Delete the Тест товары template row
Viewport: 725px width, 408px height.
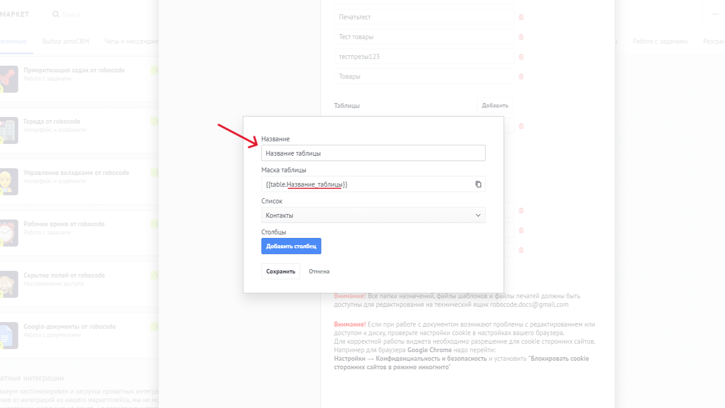521,37
